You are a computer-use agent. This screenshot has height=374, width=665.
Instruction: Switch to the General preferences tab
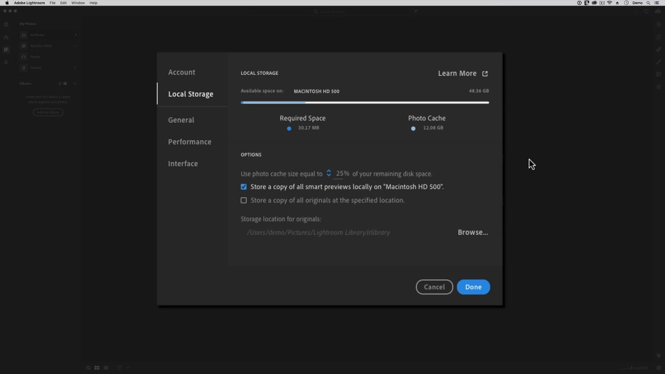(x=181, y=120)
